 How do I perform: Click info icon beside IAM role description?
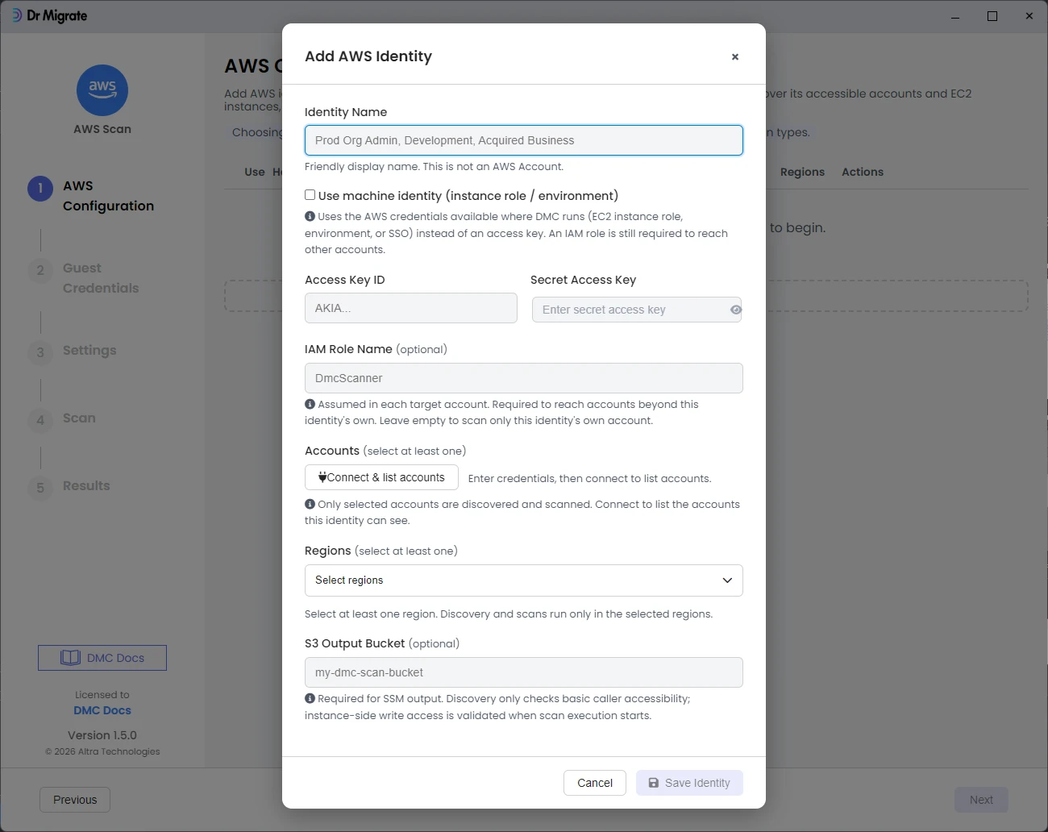[x=310, y=404]
